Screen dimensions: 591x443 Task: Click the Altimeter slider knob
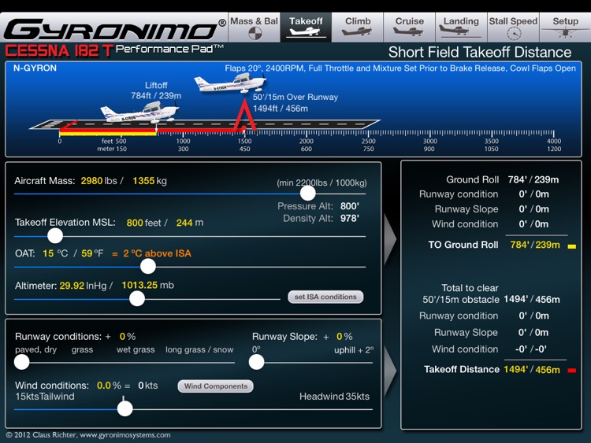click(137, 299)
